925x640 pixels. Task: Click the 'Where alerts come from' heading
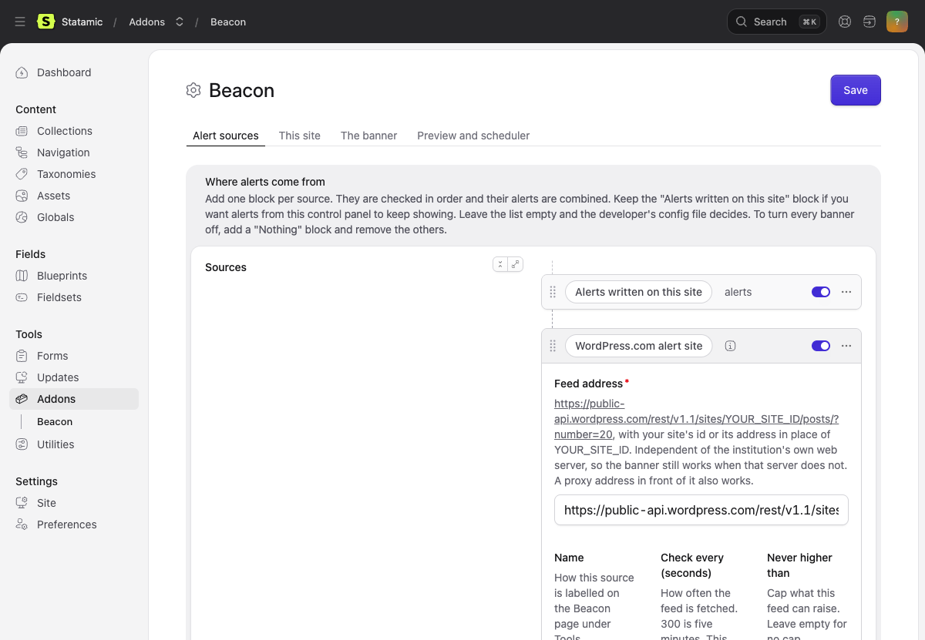coord(265,182)
